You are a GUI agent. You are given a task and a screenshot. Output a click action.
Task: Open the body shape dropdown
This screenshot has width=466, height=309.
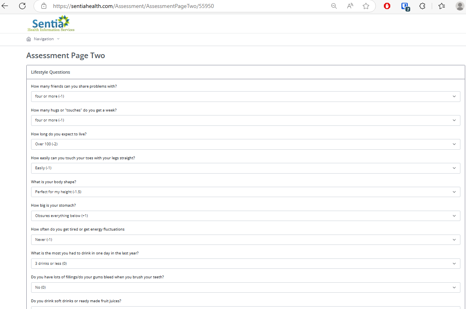pyautogui.click(x=246, y=192)
